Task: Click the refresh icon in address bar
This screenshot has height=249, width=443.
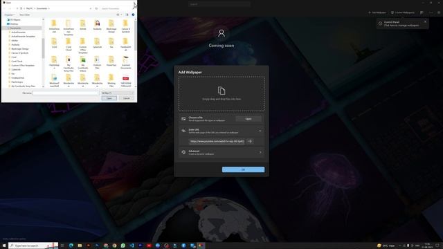Action: pos(96,8)
